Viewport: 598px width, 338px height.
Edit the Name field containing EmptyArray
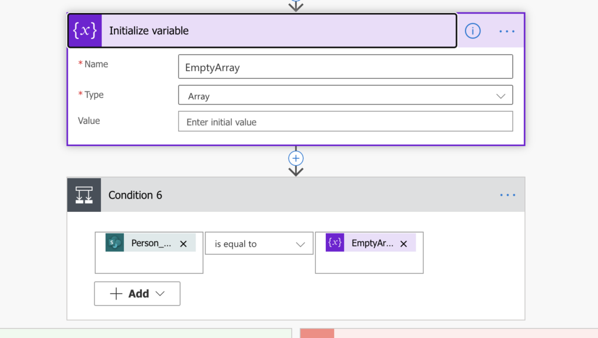click(x=346, y=67)
